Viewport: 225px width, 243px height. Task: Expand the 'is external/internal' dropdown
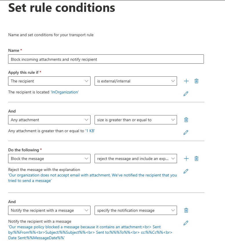136,81
